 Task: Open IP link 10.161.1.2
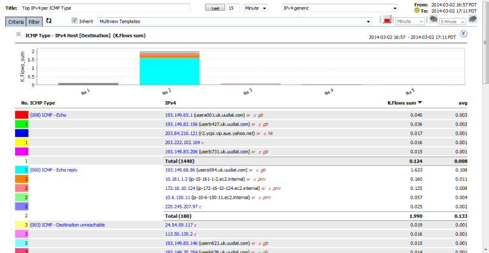[176, 179]
